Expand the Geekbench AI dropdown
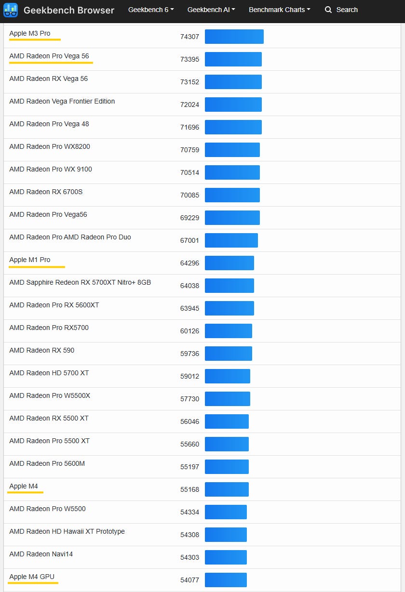 (x=211, y=10)
